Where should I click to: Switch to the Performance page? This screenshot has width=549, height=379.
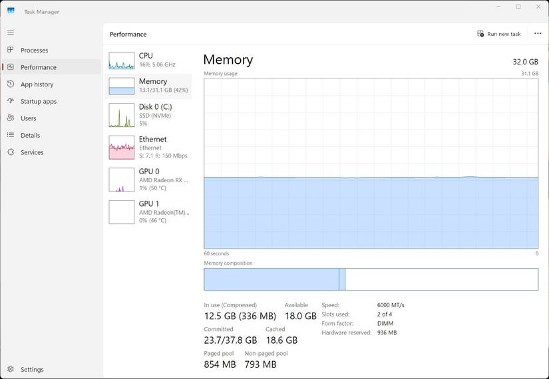coord(51,67)
